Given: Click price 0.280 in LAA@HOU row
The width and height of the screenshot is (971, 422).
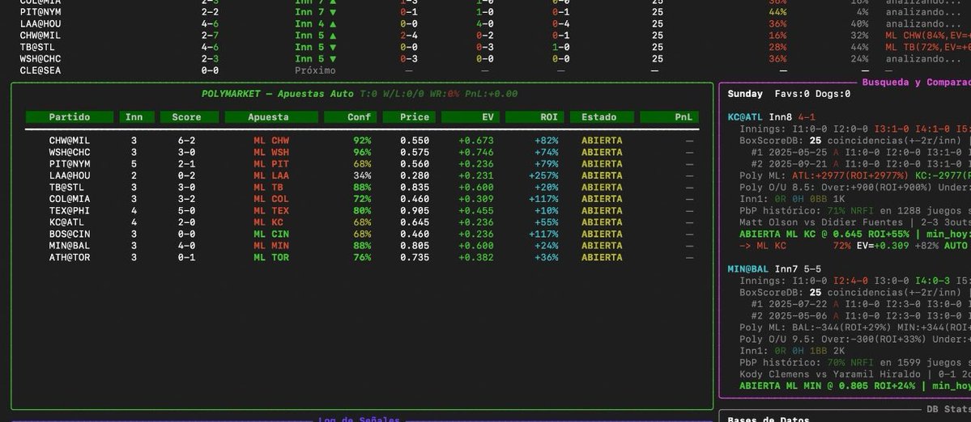Looking at the screenshot, I should [x=415, y=175].
